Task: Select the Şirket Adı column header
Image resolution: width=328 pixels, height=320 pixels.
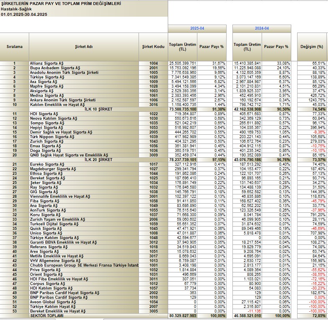Action: pyautogui.click(x=84, y=47)
